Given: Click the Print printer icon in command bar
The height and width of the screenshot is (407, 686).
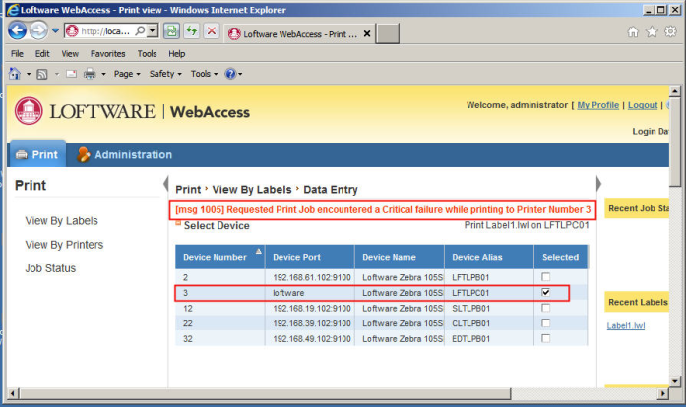Looking at the screenshot, I should click(90, 74).
